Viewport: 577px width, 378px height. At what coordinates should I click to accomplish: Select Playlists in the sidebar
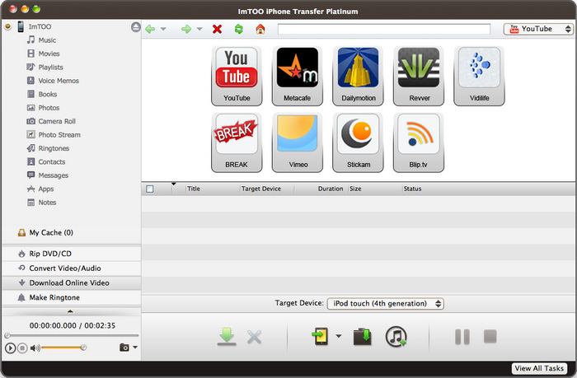click(x=51, y=68)
